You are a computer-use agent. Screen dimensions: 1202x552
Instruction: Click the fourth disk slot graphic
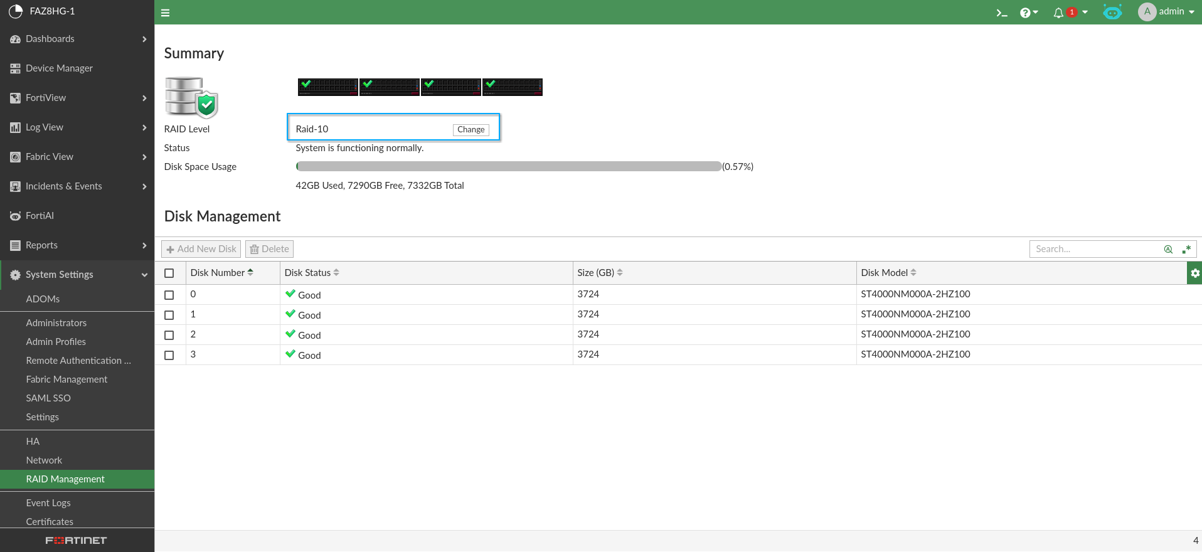pos(513,87)
